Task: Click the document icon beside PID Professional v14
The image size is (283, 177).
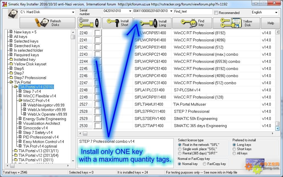Action: coord(20,137)
